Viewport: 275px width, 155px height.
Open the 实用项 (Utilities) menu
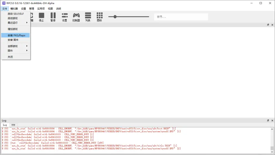41,8
